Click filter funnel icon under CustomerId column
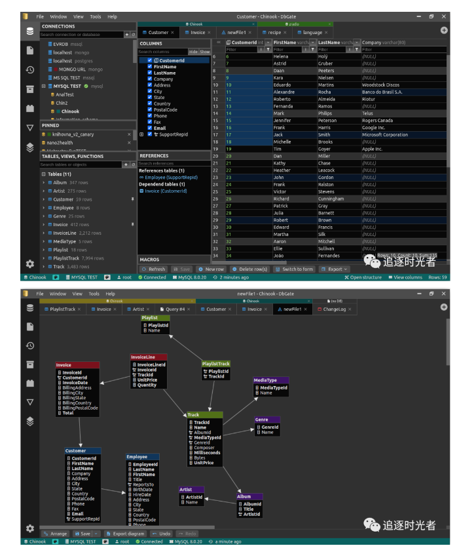Image resolution: width=457 pixels, height=550 pixels. pos(268,49)
